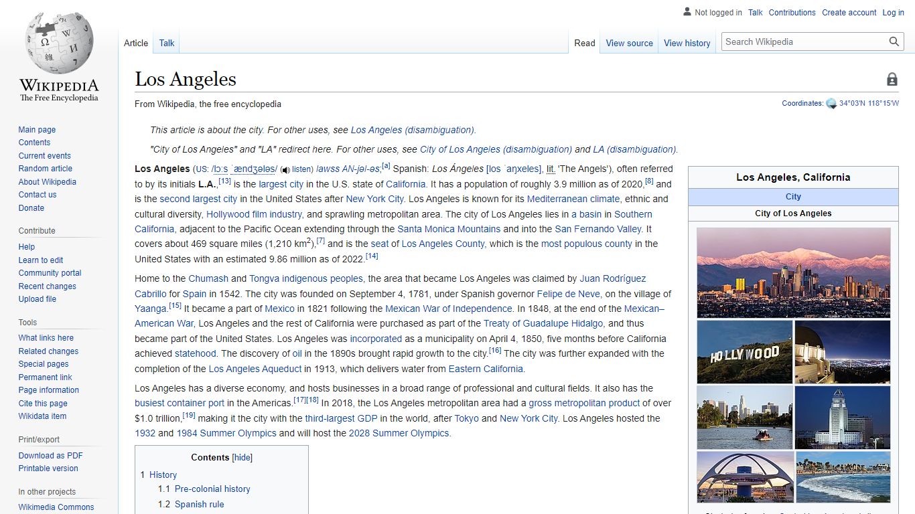Click Cite this page

(x=43, y=404)
